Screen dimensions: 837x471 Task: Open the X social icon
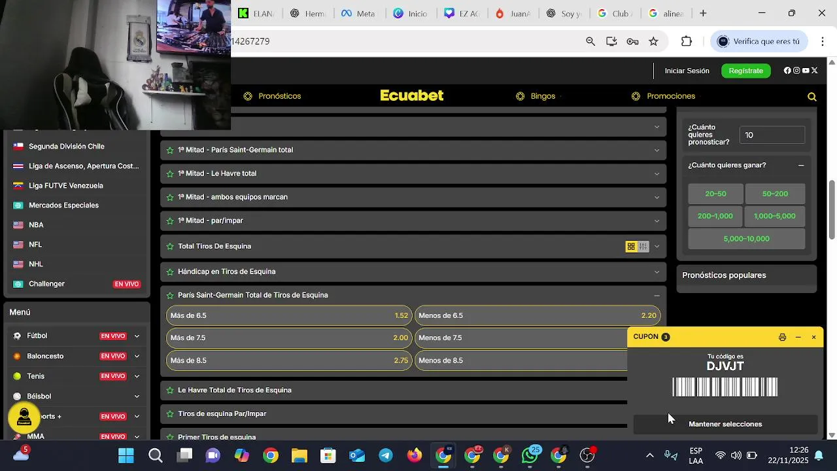[x=815, y=71]
